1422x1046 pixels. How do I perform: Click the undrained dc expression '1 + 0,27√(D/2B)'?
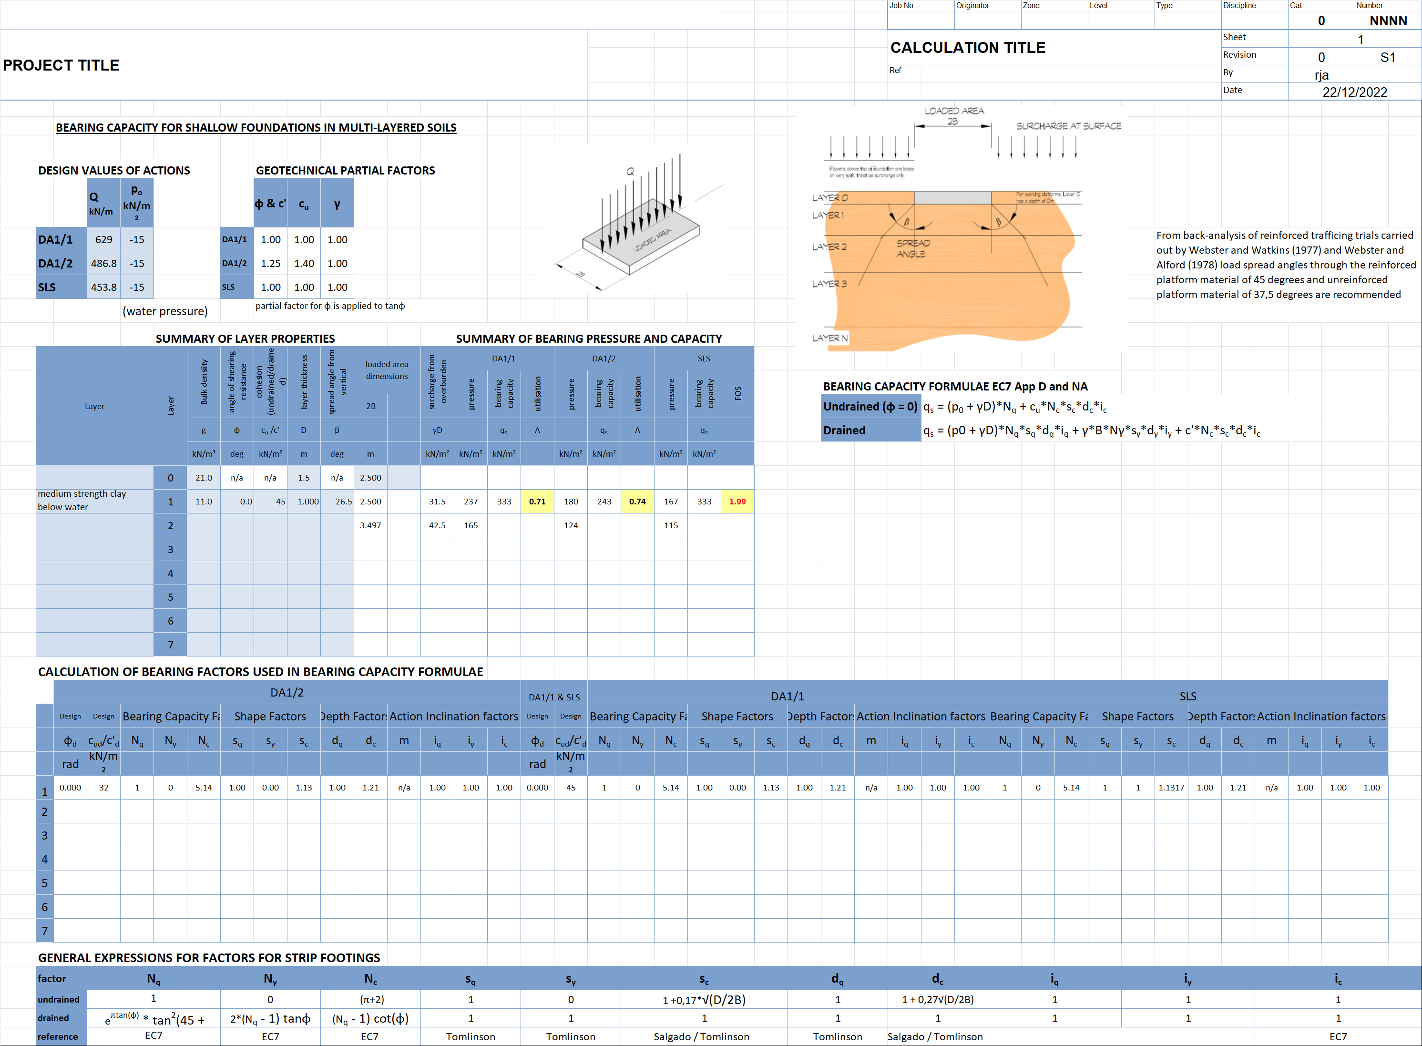(x=938, y=1000)
